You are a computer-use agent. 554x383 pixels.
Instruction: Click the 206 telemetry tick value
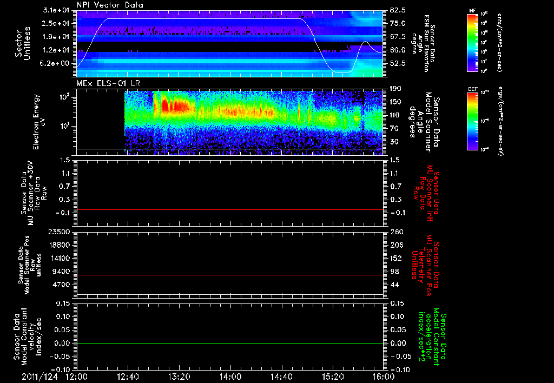(x=395, y=245)
